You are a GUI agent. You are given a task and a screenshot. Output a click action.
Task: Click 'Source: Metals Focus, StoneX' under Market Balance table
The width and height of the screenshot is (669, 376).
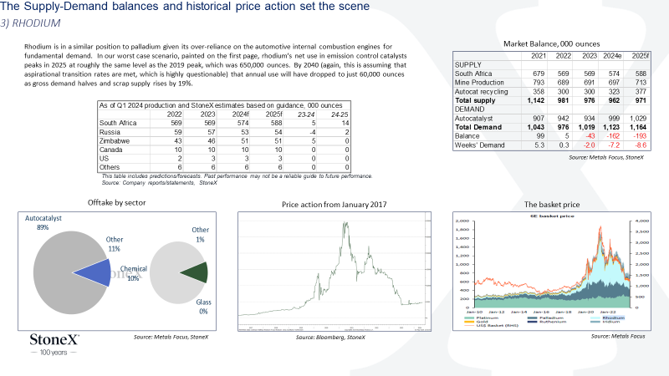point(605,157)
